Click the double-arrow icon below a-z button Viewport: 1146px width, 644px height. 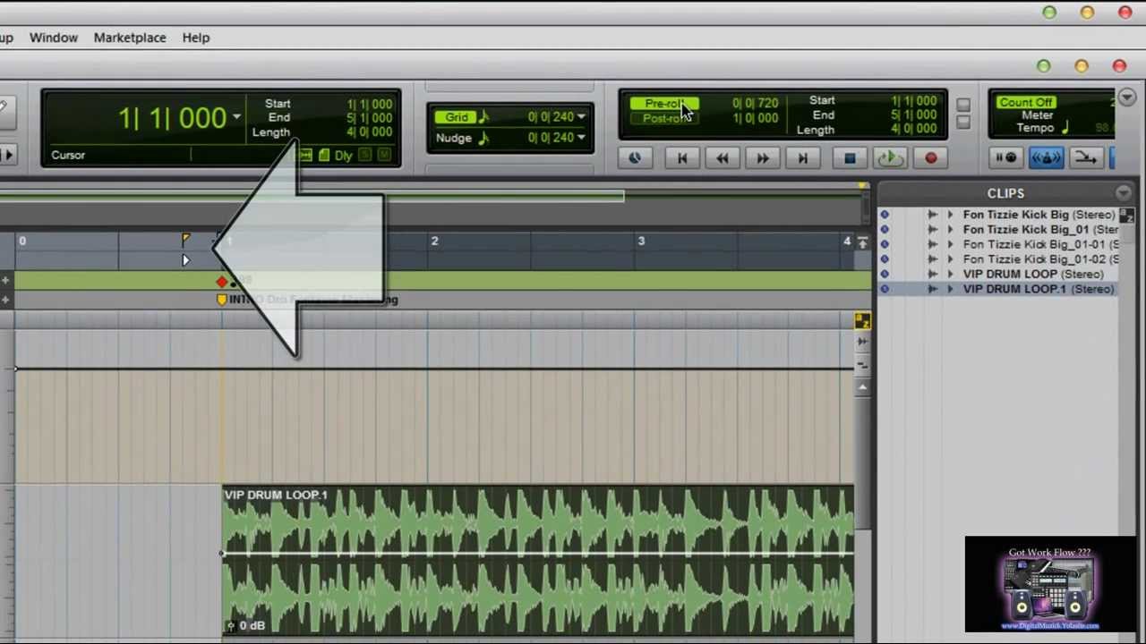862,342
